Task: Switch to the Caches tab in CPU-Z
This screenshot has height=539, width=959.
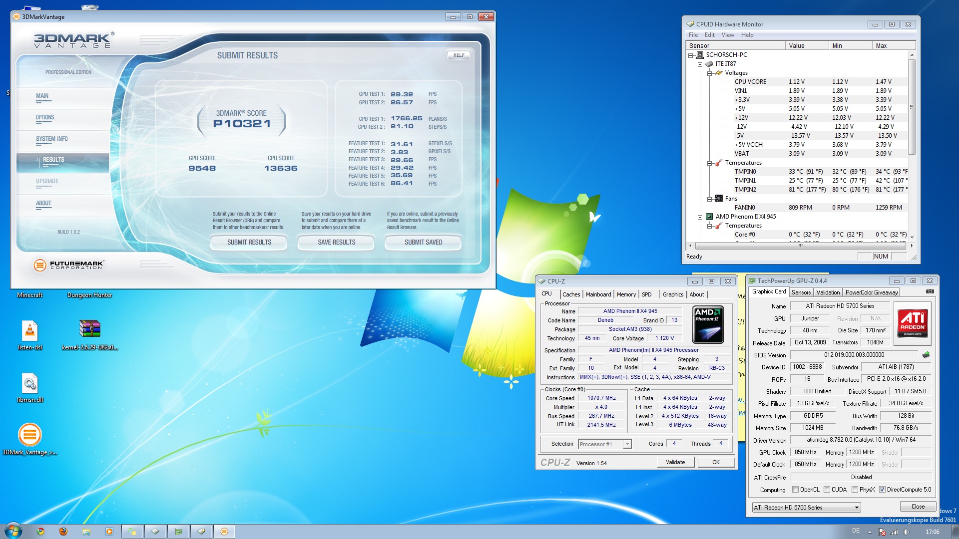Action: (x=571, y=294)
